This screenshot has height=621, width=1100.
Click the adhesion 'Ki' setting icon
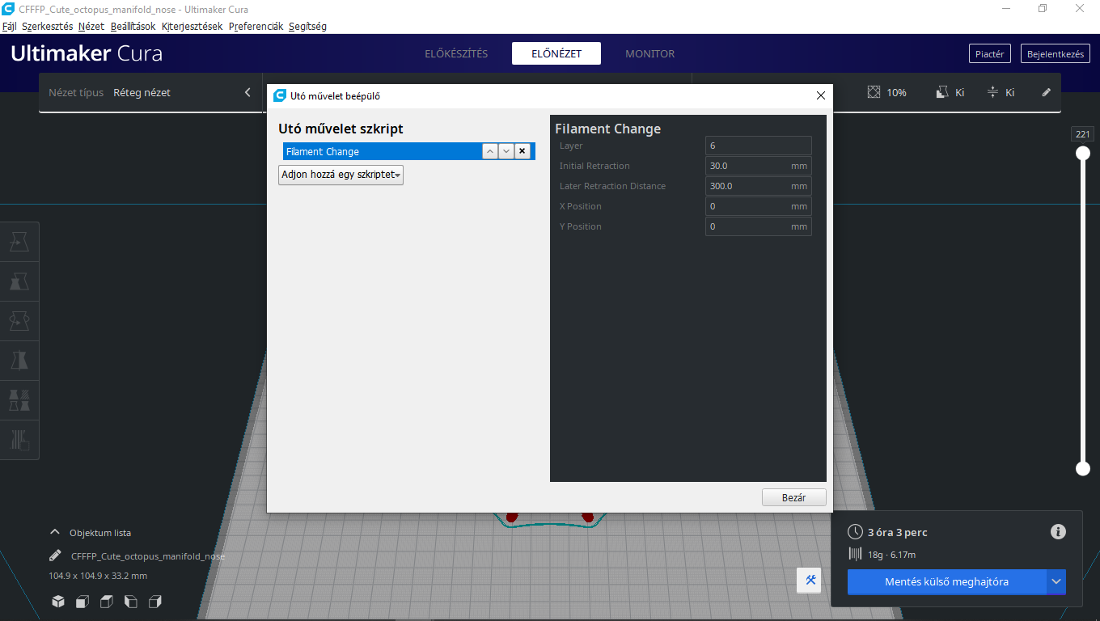pyautogui.click(x=993, y=92)
